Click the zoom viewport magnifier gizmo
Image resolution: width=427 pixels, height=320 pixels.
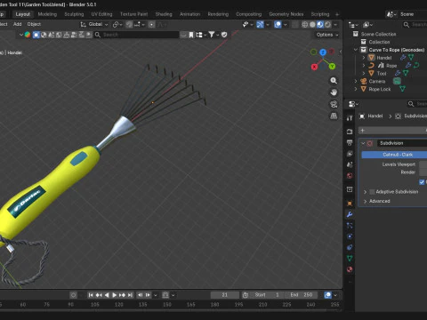pyautogui.click(x=334, y=81)
